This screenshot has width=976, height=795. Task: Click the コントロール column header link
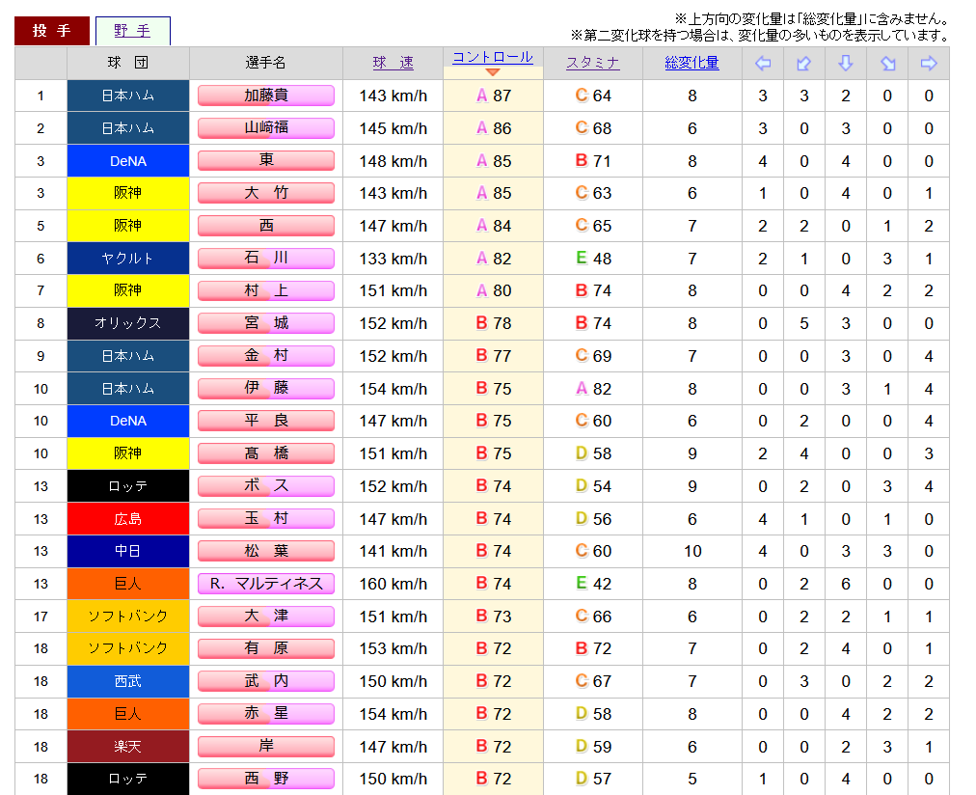point(493,57)
